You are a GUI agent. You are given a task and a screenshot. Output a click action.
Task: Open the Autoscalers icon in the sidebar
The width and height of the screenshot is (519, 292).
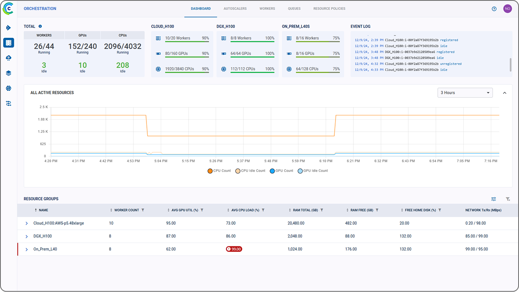click(x=8, y=58)
